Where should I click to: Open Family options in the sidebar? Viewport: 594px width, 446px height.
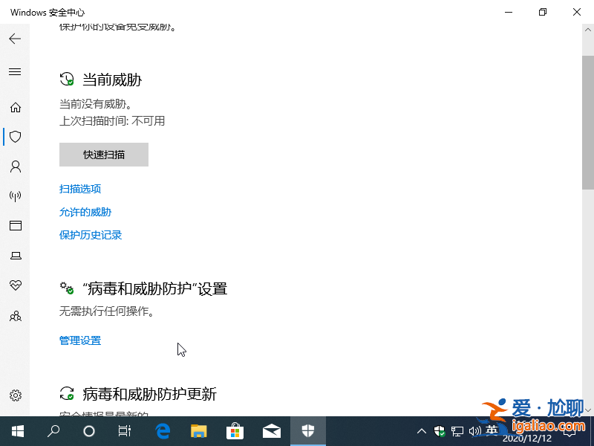pyautogui.click(x=15, y=316)
